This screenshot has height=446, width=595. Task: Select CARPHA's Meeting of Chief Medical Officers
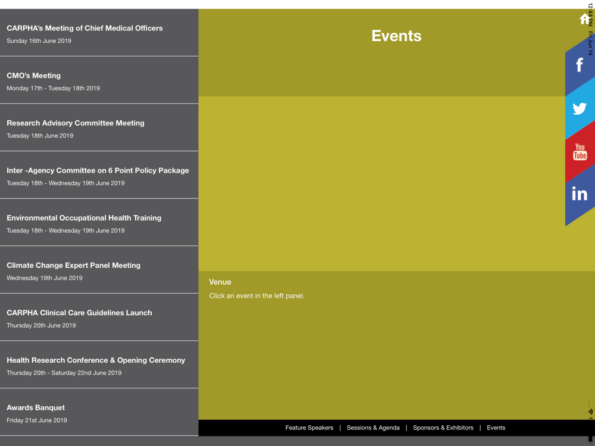coord(99,33)
